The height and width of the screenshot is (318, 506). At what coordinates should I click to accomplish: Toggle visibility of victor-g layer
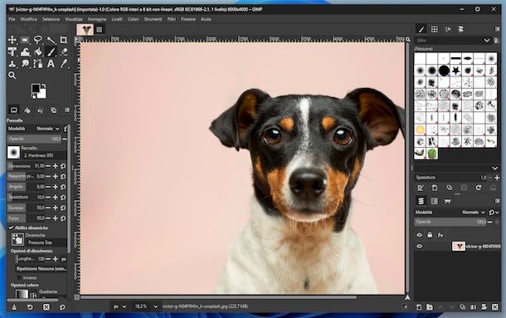[x=419, y=247]
